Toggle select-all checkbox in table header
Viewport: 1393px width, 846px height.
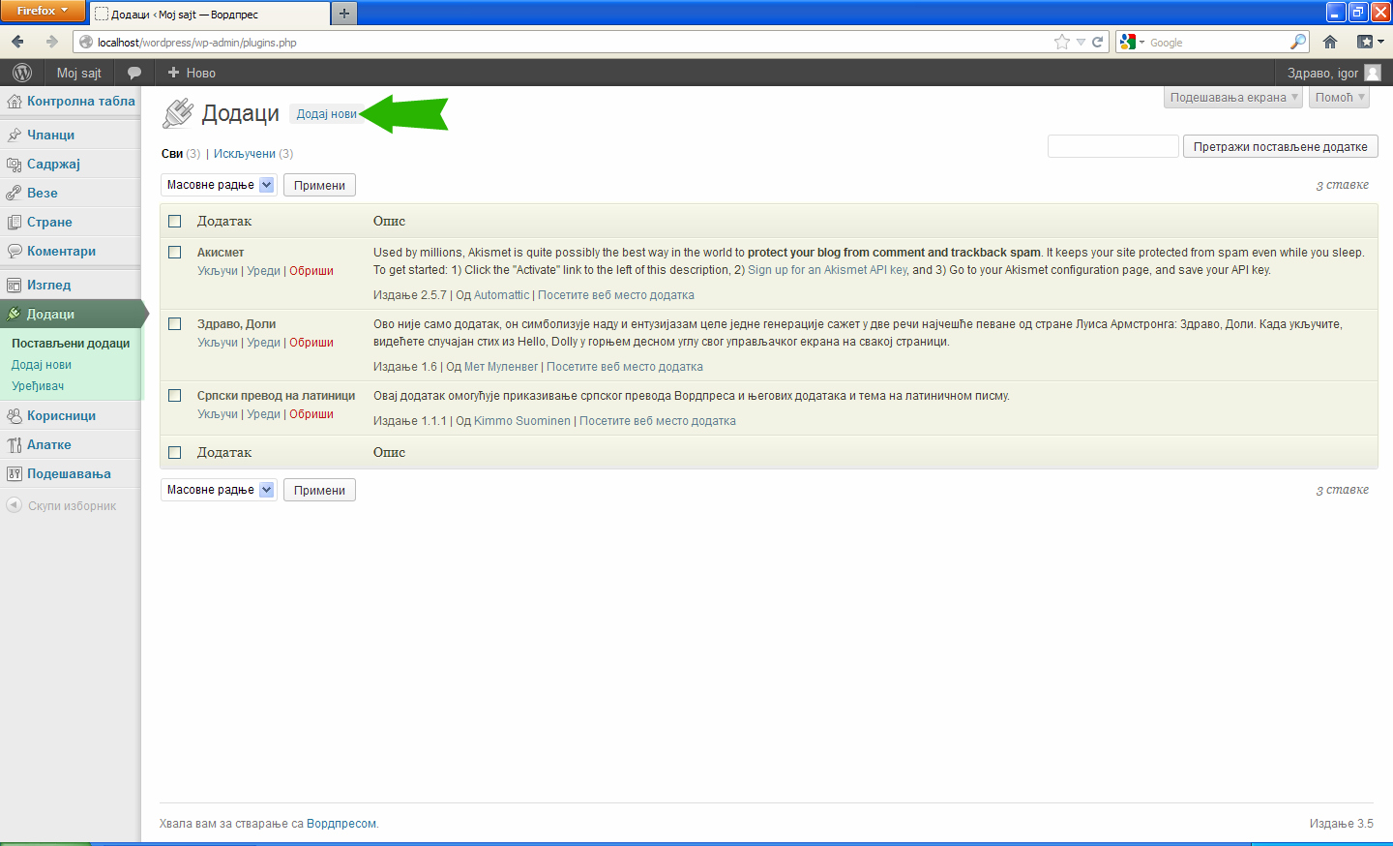[175, 221]
